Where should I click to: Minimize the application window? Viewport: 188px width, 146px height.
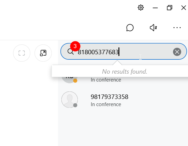coord(155,8)
